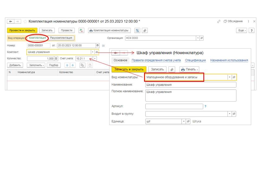Open the Еще menu of the document
Viewport: 260px width, 195px height.
pos(242,30)
